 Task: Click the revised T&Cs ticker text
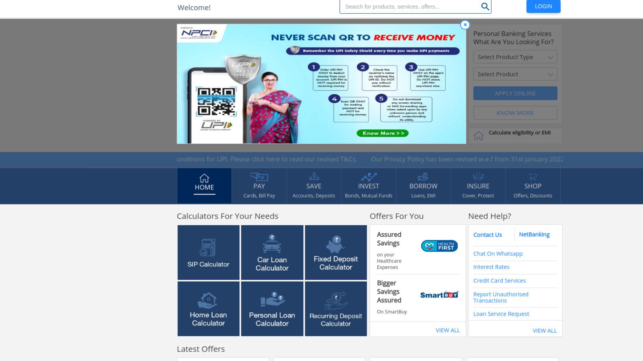[267, 159]
